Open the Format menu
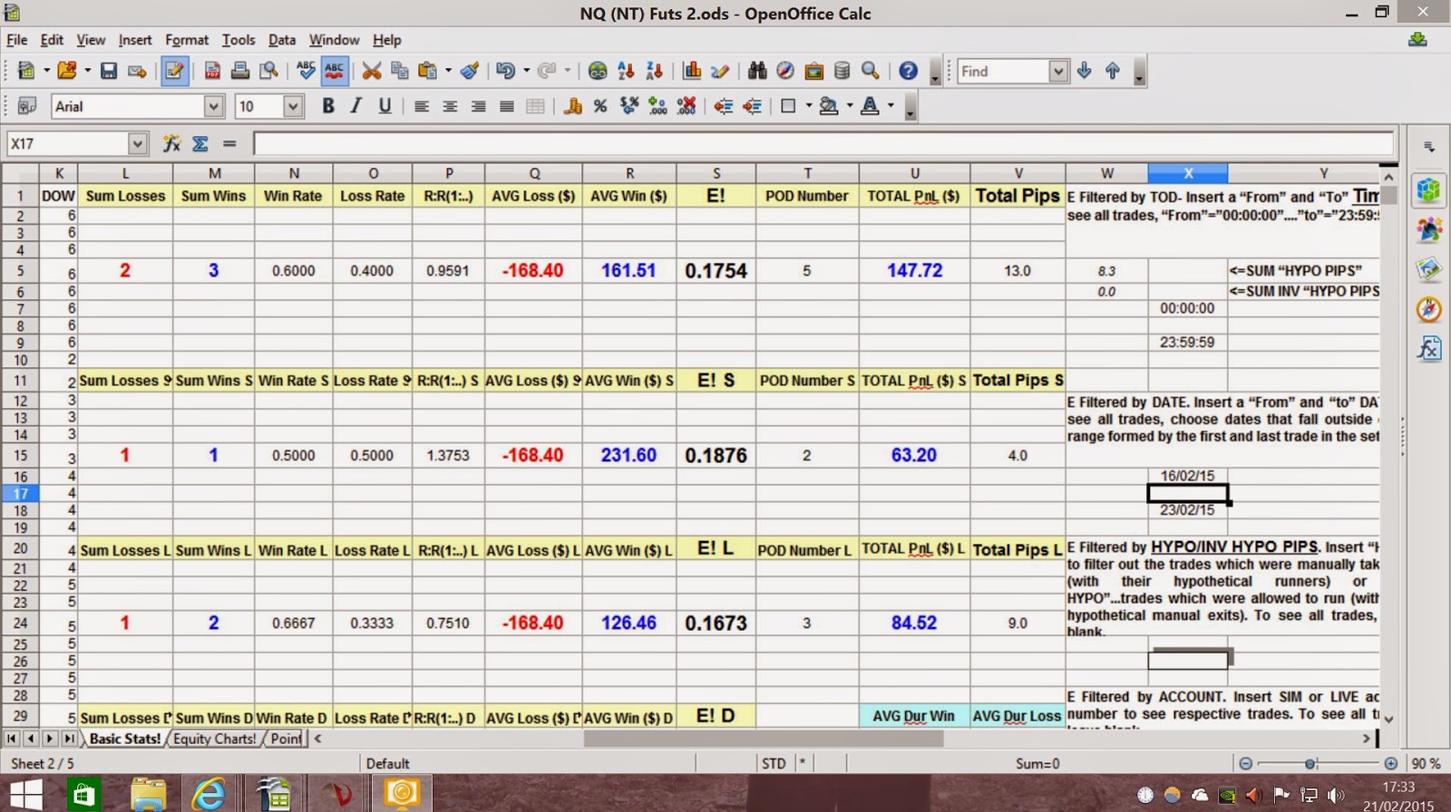Image resolution: width=1451 pixels, height=812 pixels. tap(187, 40)
